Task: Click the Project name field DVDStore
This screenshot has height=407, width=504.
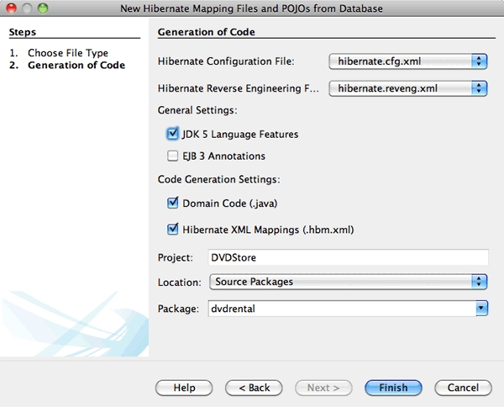Action: tap(347, 257)
